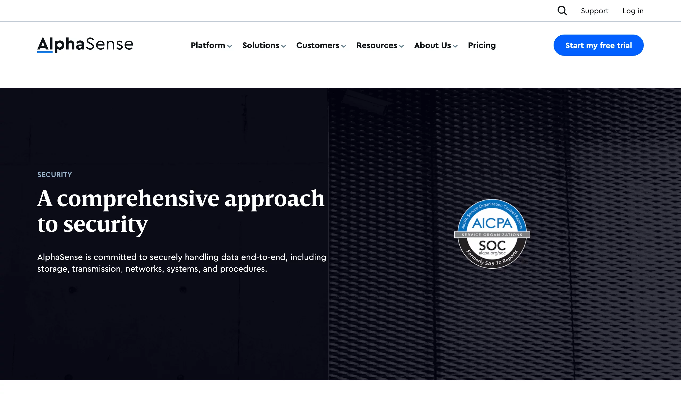Click the search magnifier icon
The height and width of the screenshot is (396, 681).
(562, 10)
